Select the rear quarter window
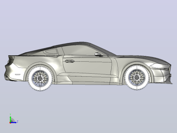Screen dimensions: 177x133 click(52, 51)
